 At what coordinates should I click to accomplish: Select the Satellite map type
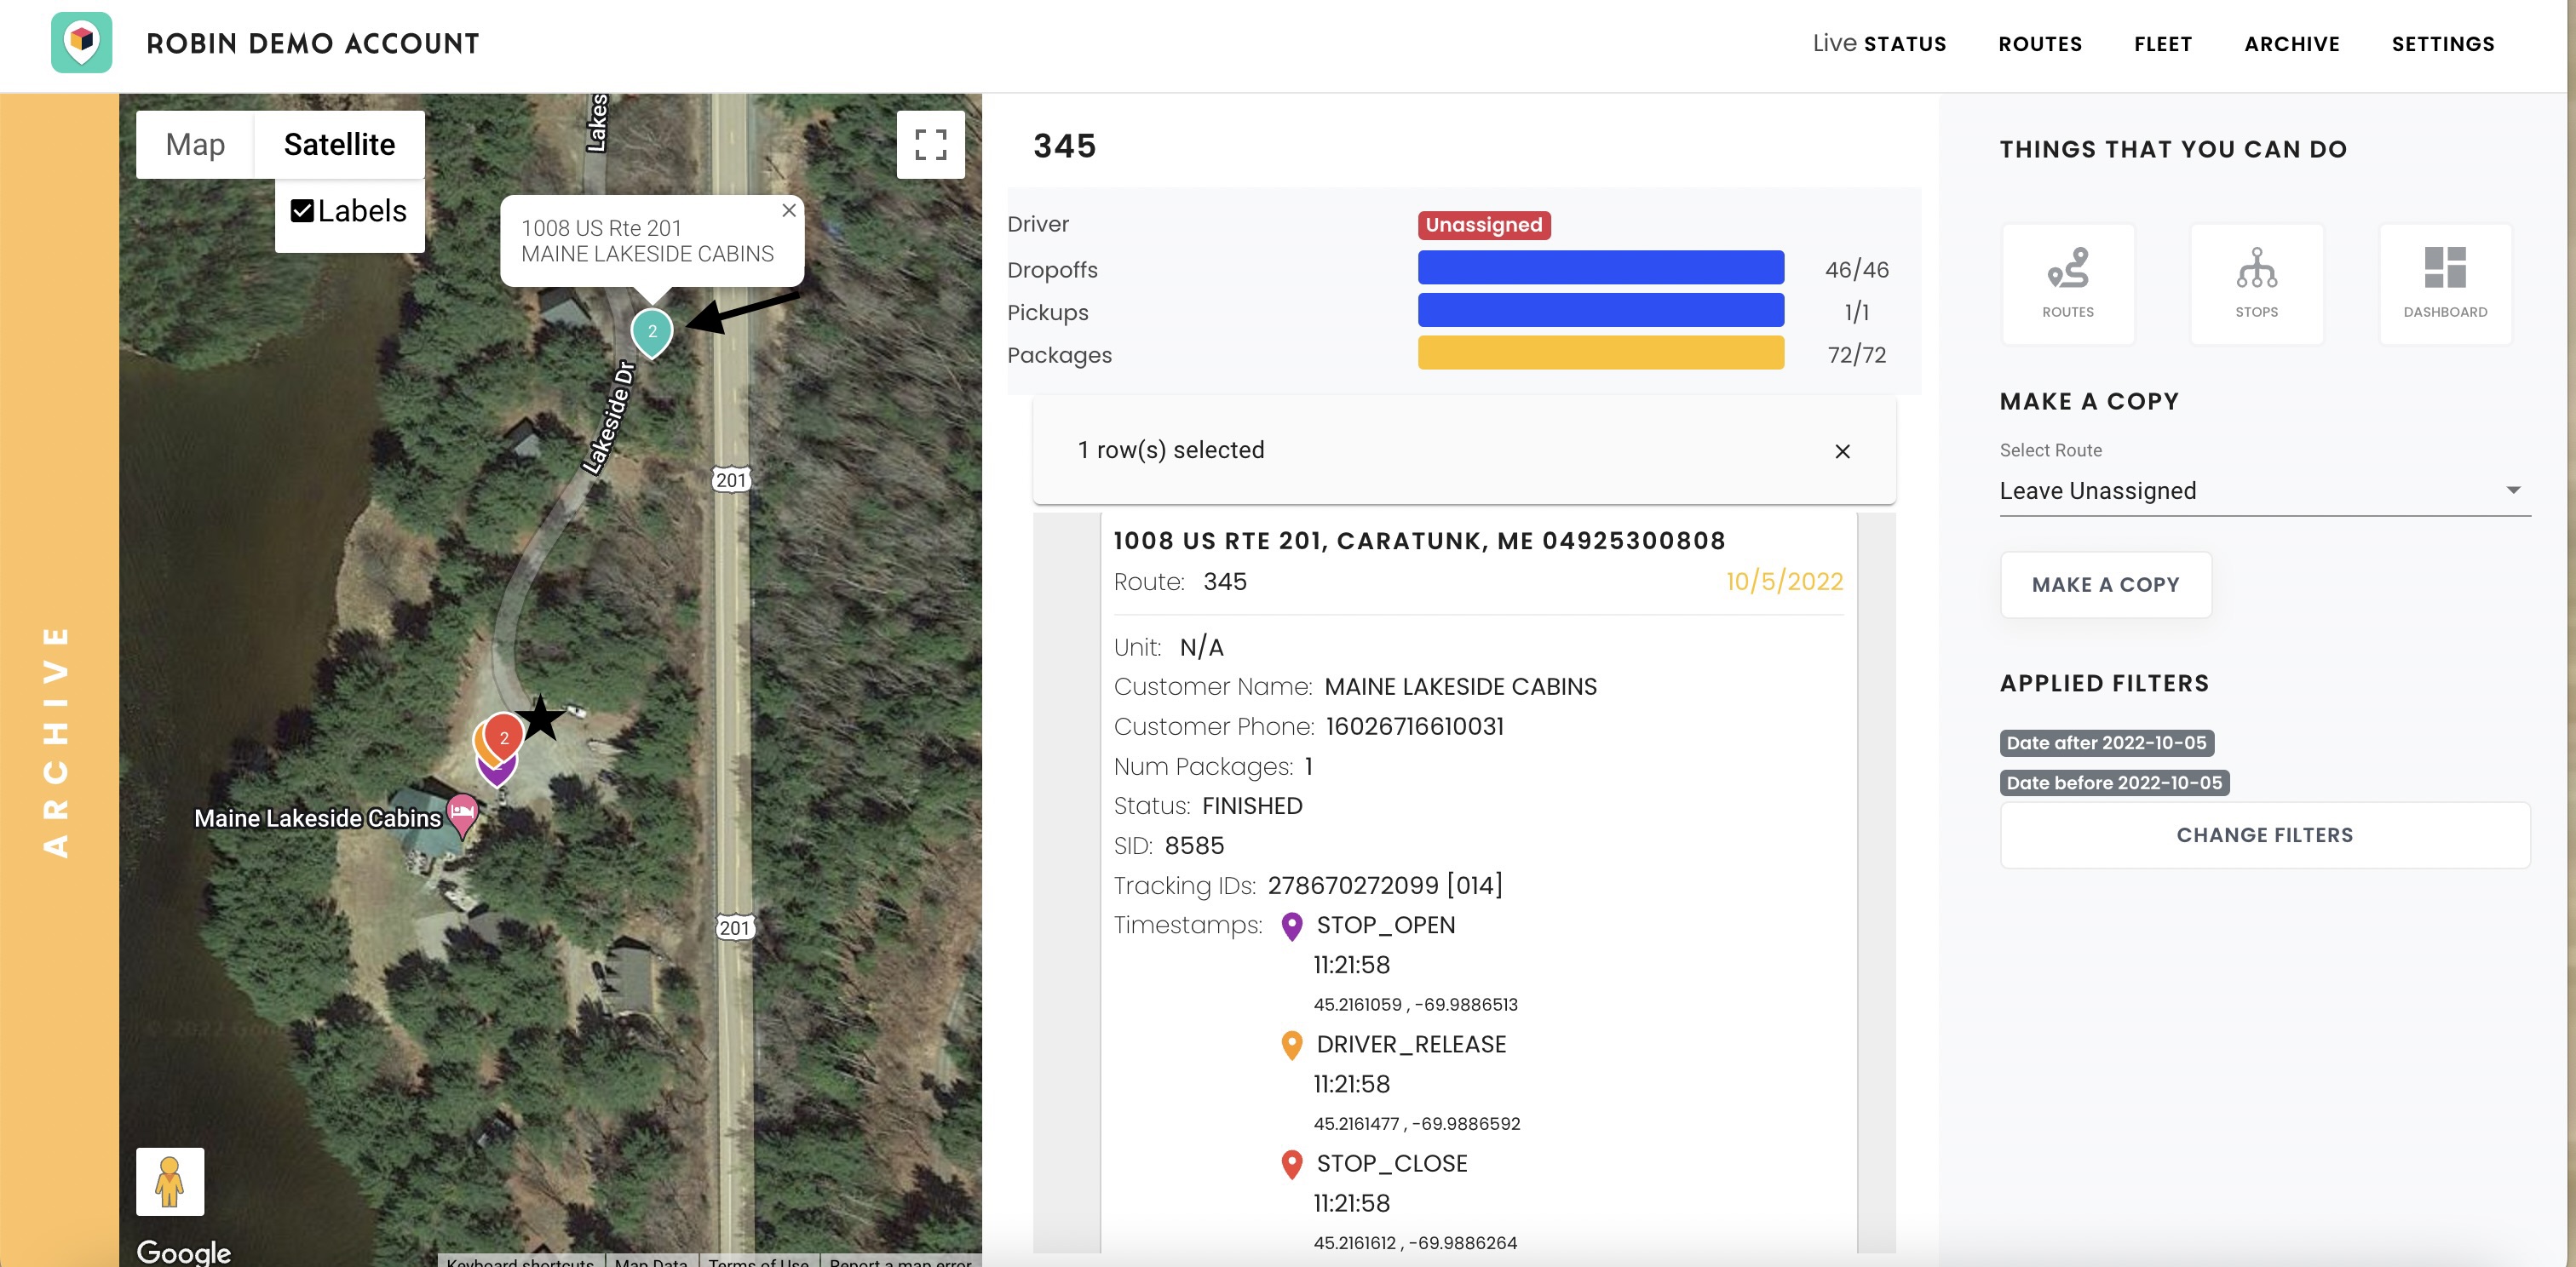(339, 145)
